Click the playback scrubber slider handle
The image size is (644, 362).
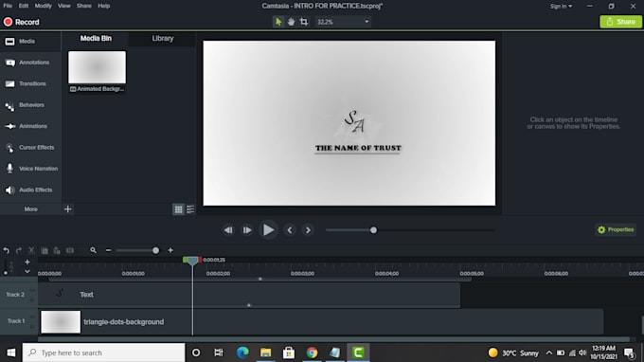click(373, 230)
